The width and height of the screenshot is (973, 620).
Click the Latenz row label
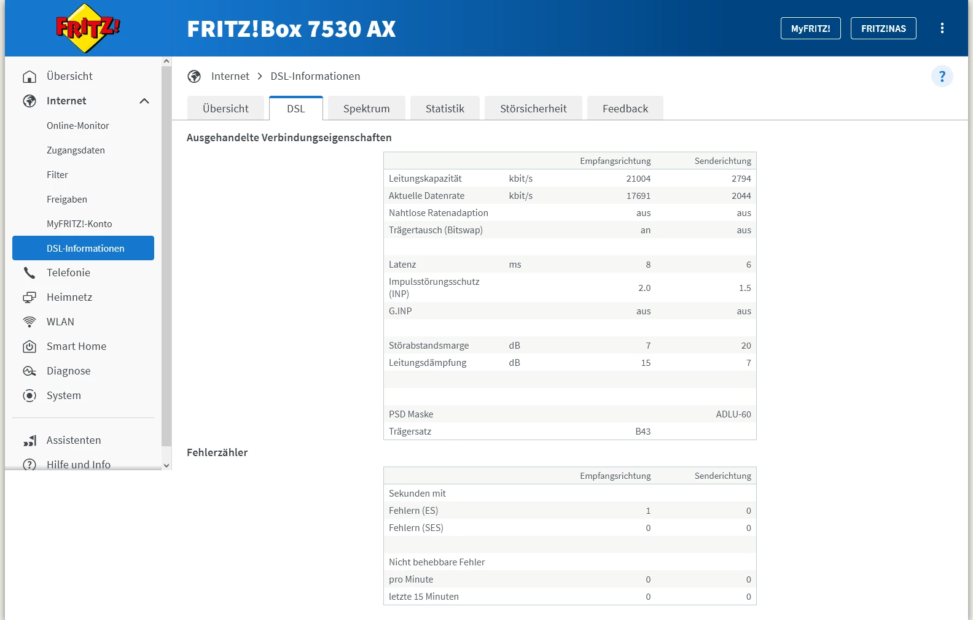pos(402,264)
